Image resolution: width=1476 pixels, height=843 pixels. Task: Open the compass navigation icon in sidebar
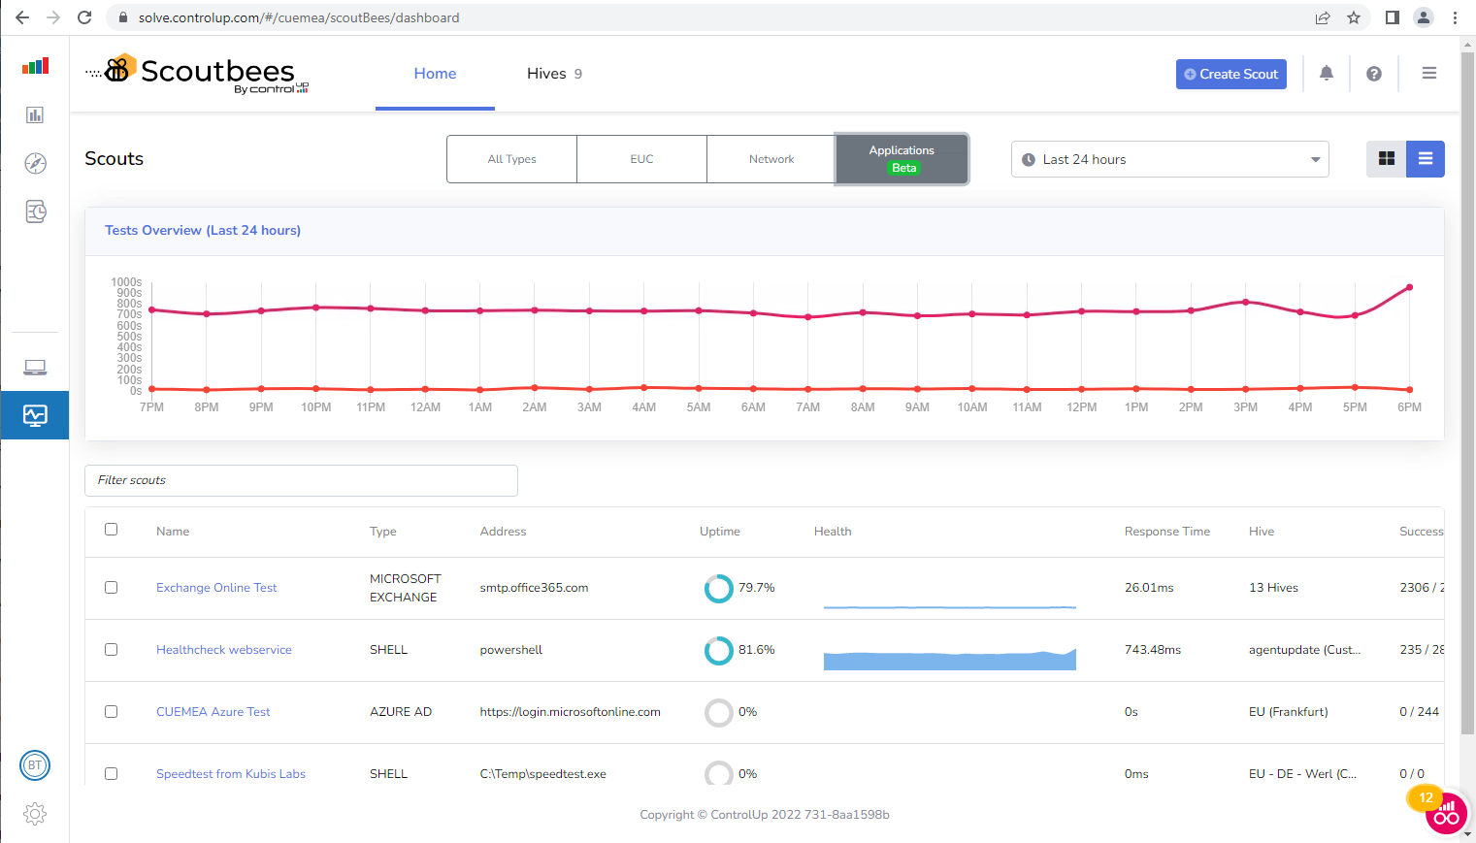pos(35,163)
